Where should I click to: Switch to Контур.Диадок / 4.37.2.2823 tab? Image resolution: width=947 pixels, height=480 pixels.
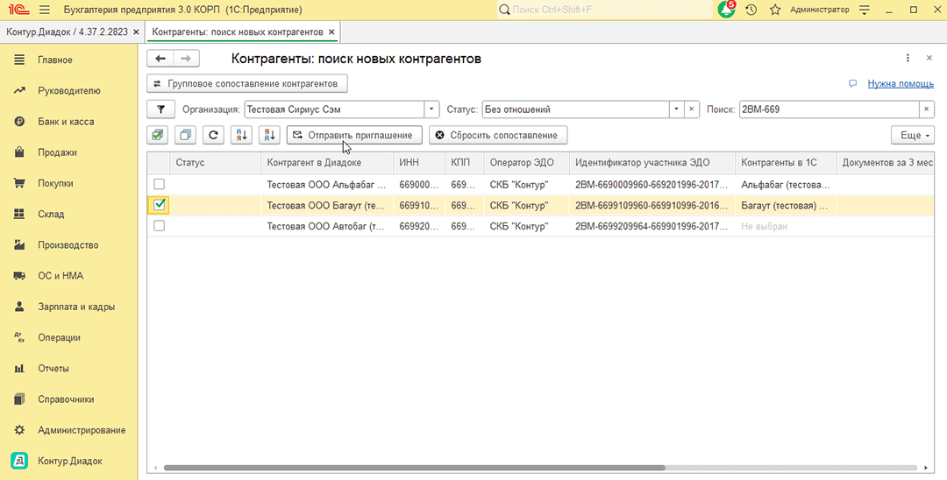pos(67,32)
